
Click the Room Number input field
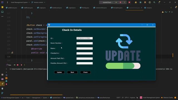(85, 43)
